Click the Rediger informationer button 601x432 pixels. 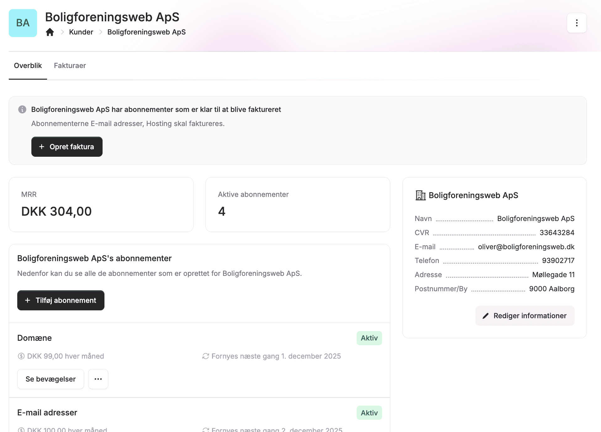[525, 316]
